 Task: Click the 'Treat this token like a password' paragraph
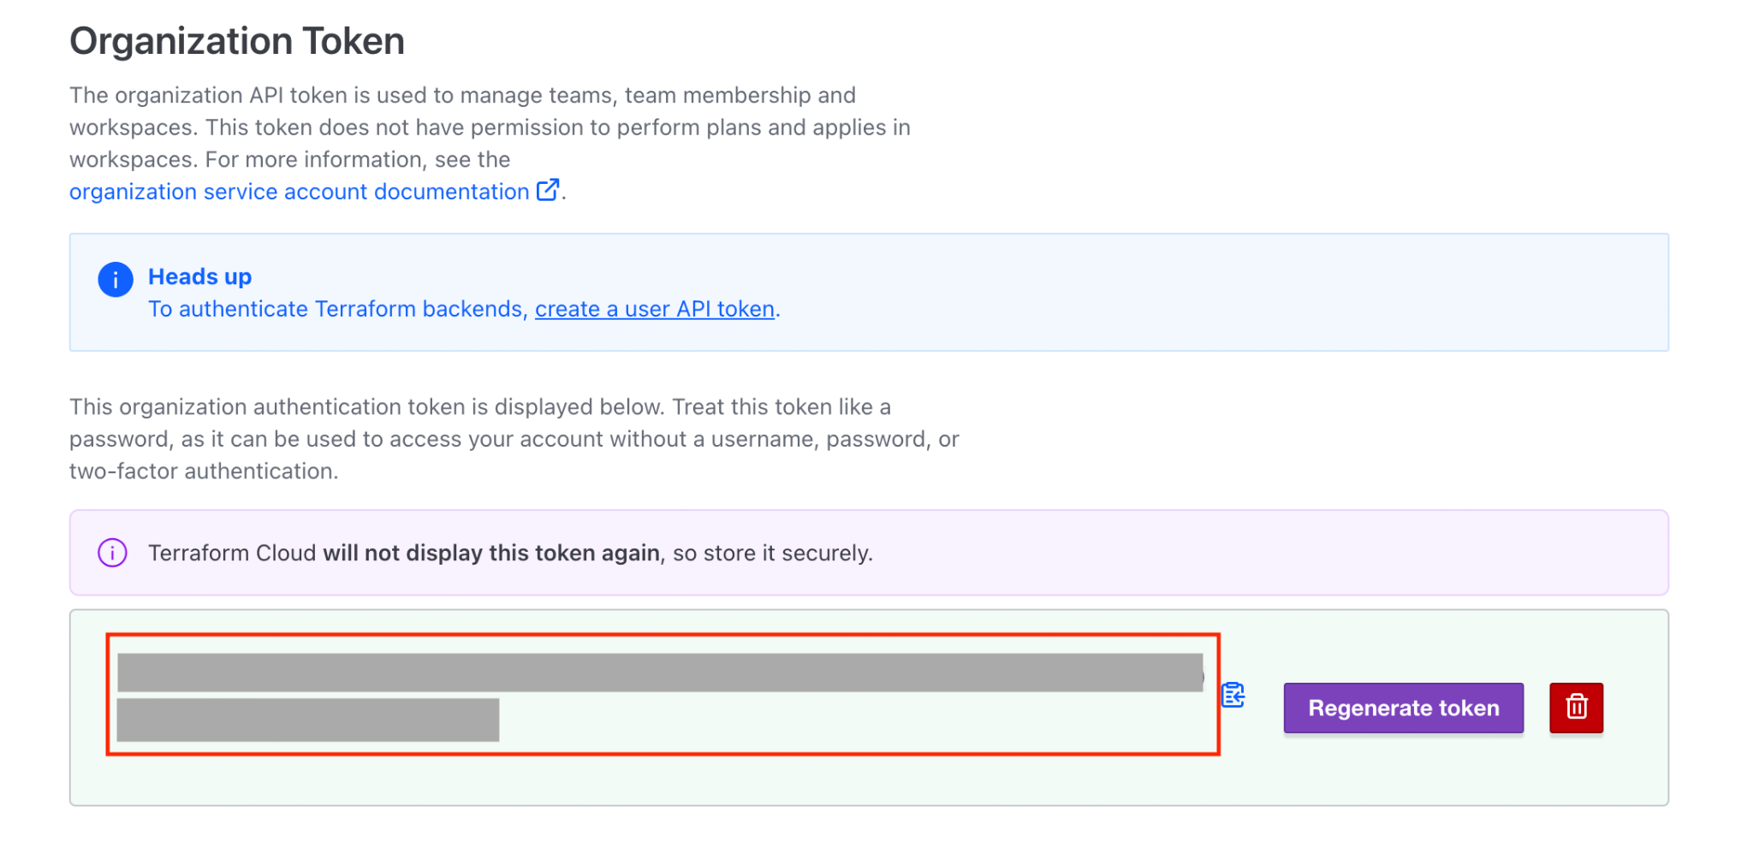click(x=514, y=439)
